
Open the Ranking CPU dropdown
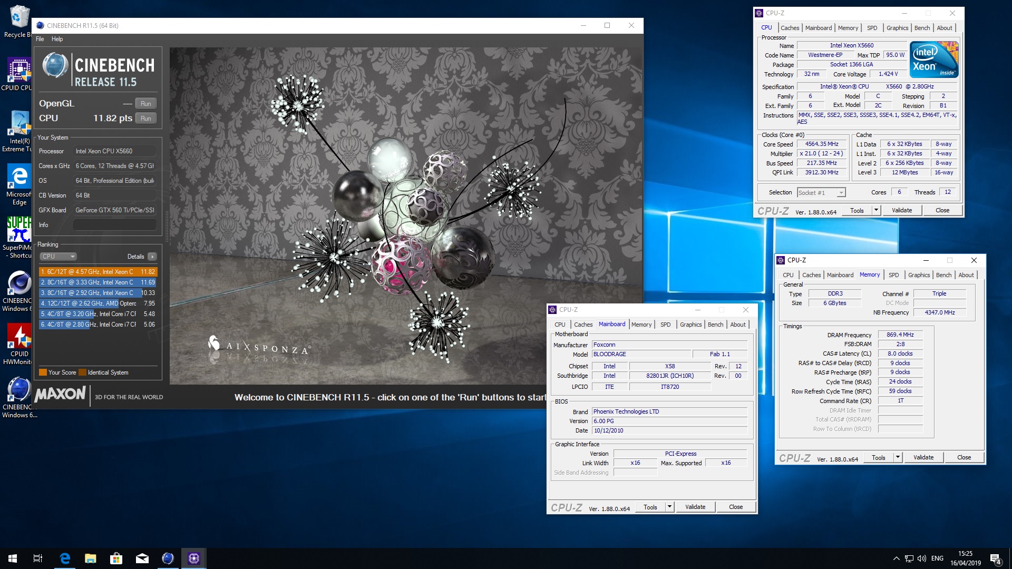coord(59,257)
